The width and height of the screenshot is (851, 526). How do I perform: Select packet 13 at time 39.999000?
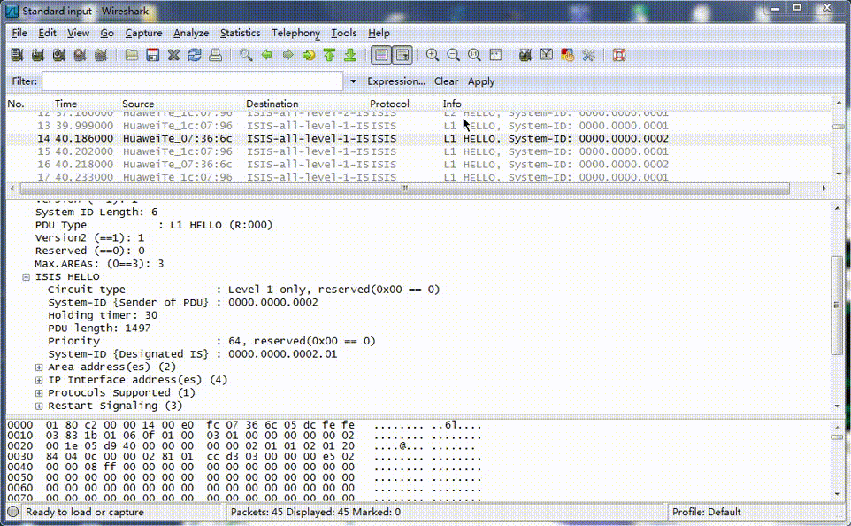[x=418, y=126]
